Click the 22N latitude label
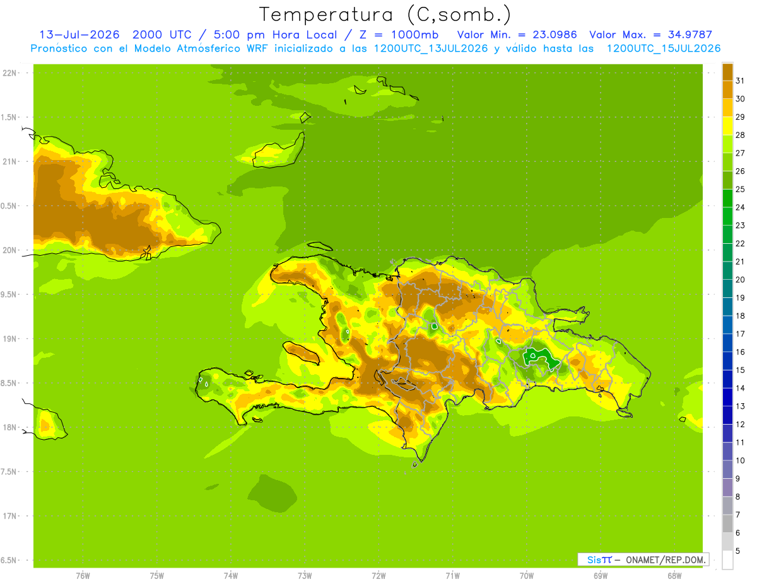757x584 pixels. [x=10, y=73]
